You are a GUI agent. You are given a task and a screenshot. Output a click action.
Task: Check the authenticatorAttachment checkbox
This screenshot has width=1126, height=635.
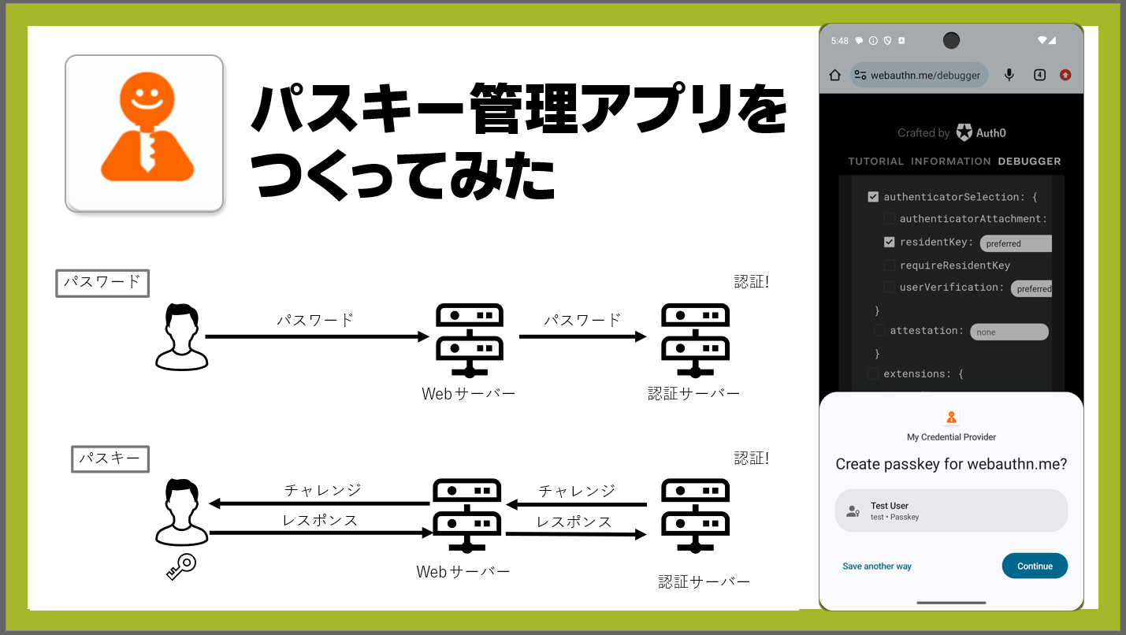click(x=889, y=218)
